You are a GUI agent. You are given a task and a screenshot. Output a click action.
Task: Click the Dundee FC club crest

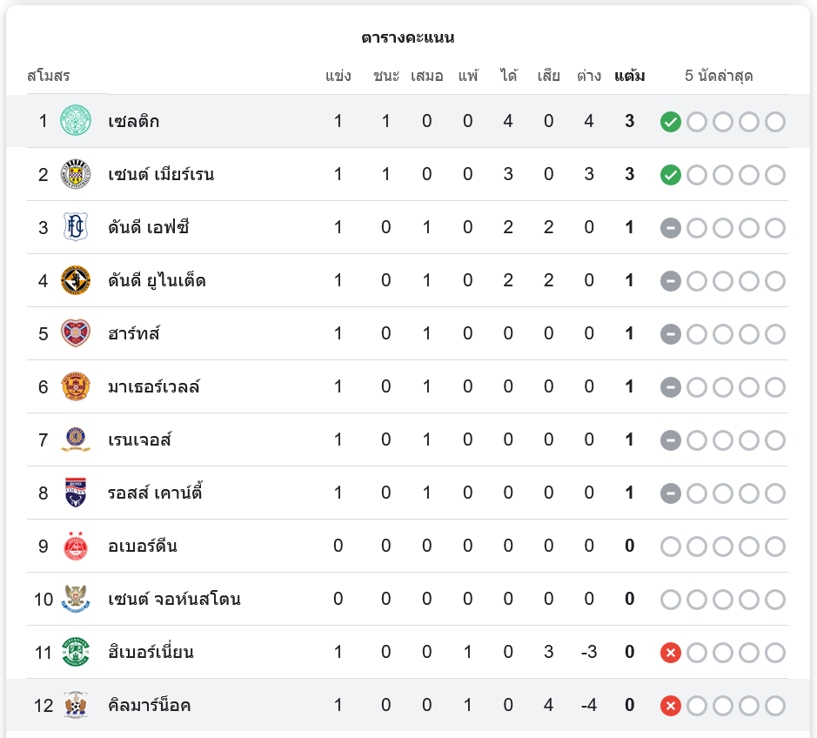coord(76,227)
